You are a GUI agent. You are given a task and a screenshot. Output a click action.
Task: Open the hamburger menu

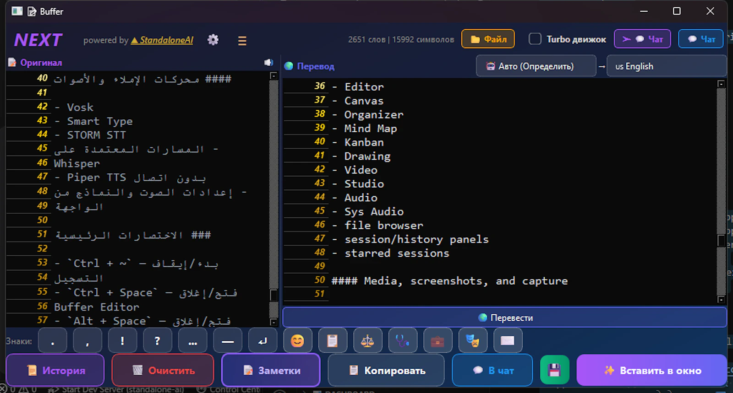(x=242, y=41)
